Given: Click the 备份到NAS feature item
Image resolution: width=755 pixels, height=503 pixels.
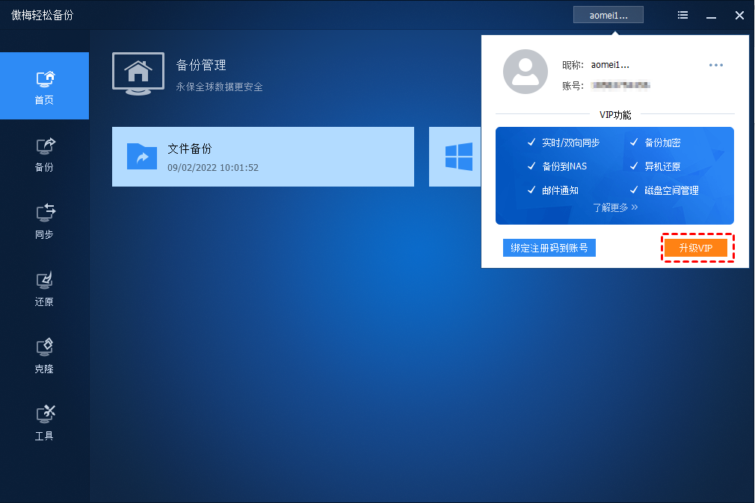Looking at the screenshot, I should [557, 166].
